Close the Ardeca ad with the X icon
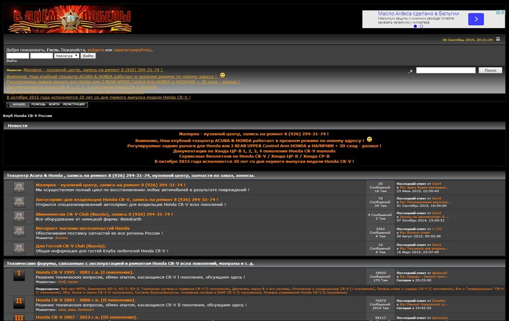 coord(503,12)
